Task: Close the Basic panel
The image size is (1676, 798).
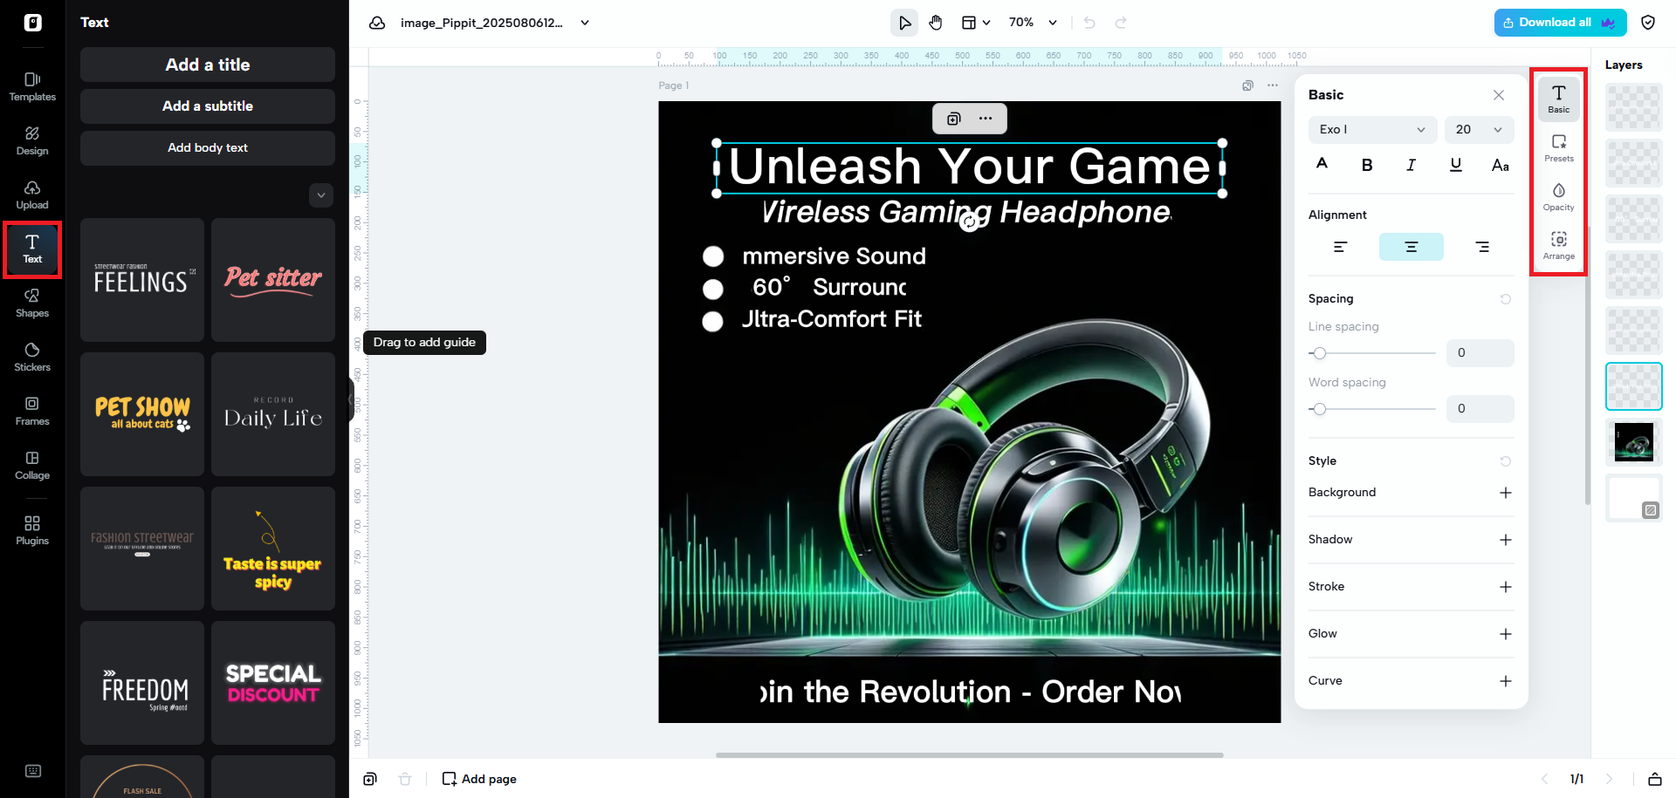Action: coord(1499,95)
